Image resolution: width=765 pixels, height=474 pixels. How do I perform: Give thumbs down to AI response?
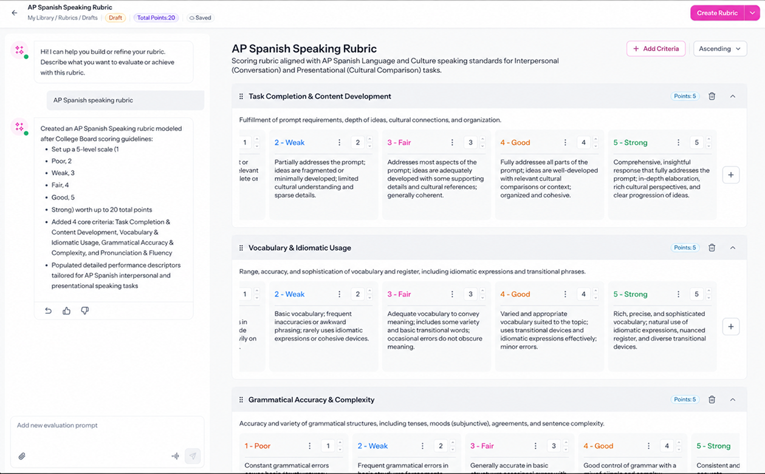tap(85, 311)
